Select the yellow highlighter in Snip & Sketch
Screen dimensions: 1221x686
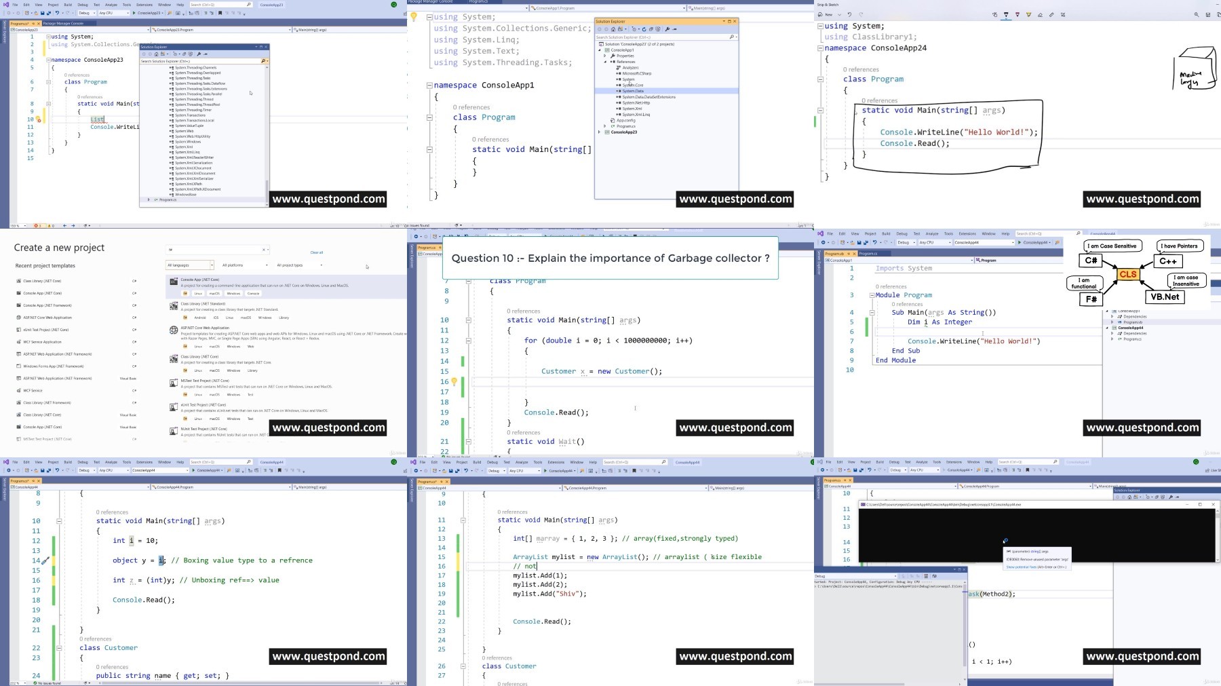[1028, 14]
